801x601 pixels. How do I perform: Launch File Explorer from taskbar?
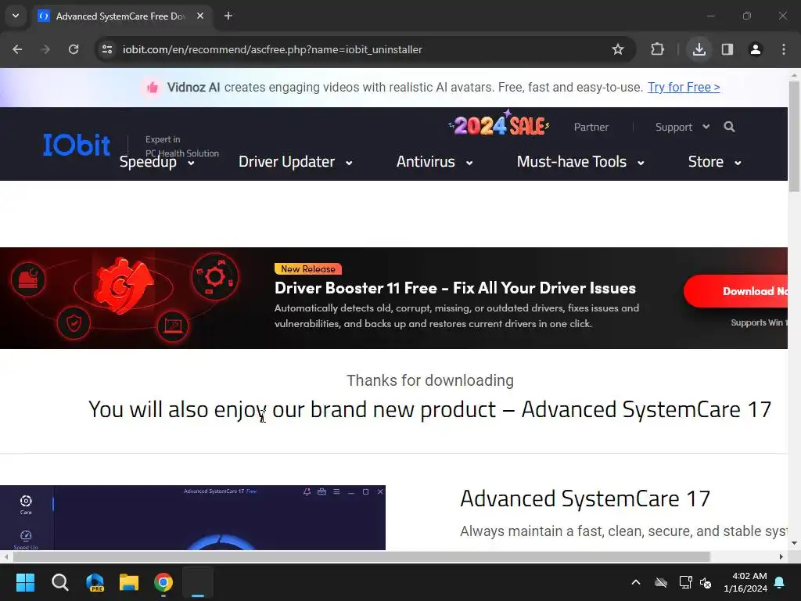tap(129, 582)
